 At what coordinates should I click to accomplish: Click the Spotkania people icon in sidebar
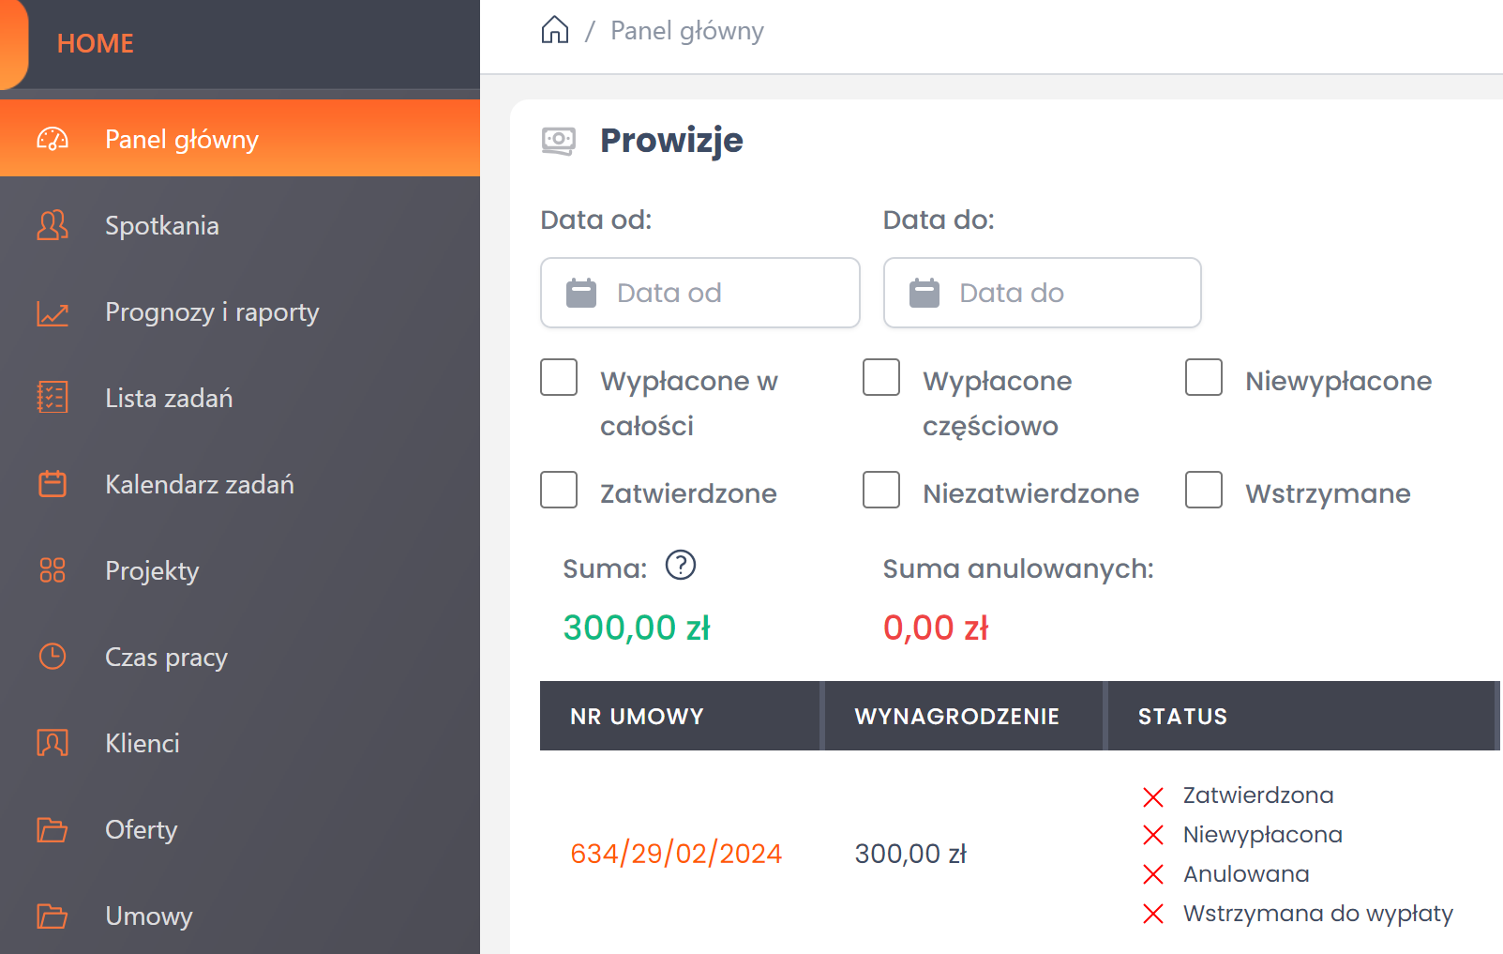(x=53, y=225)
